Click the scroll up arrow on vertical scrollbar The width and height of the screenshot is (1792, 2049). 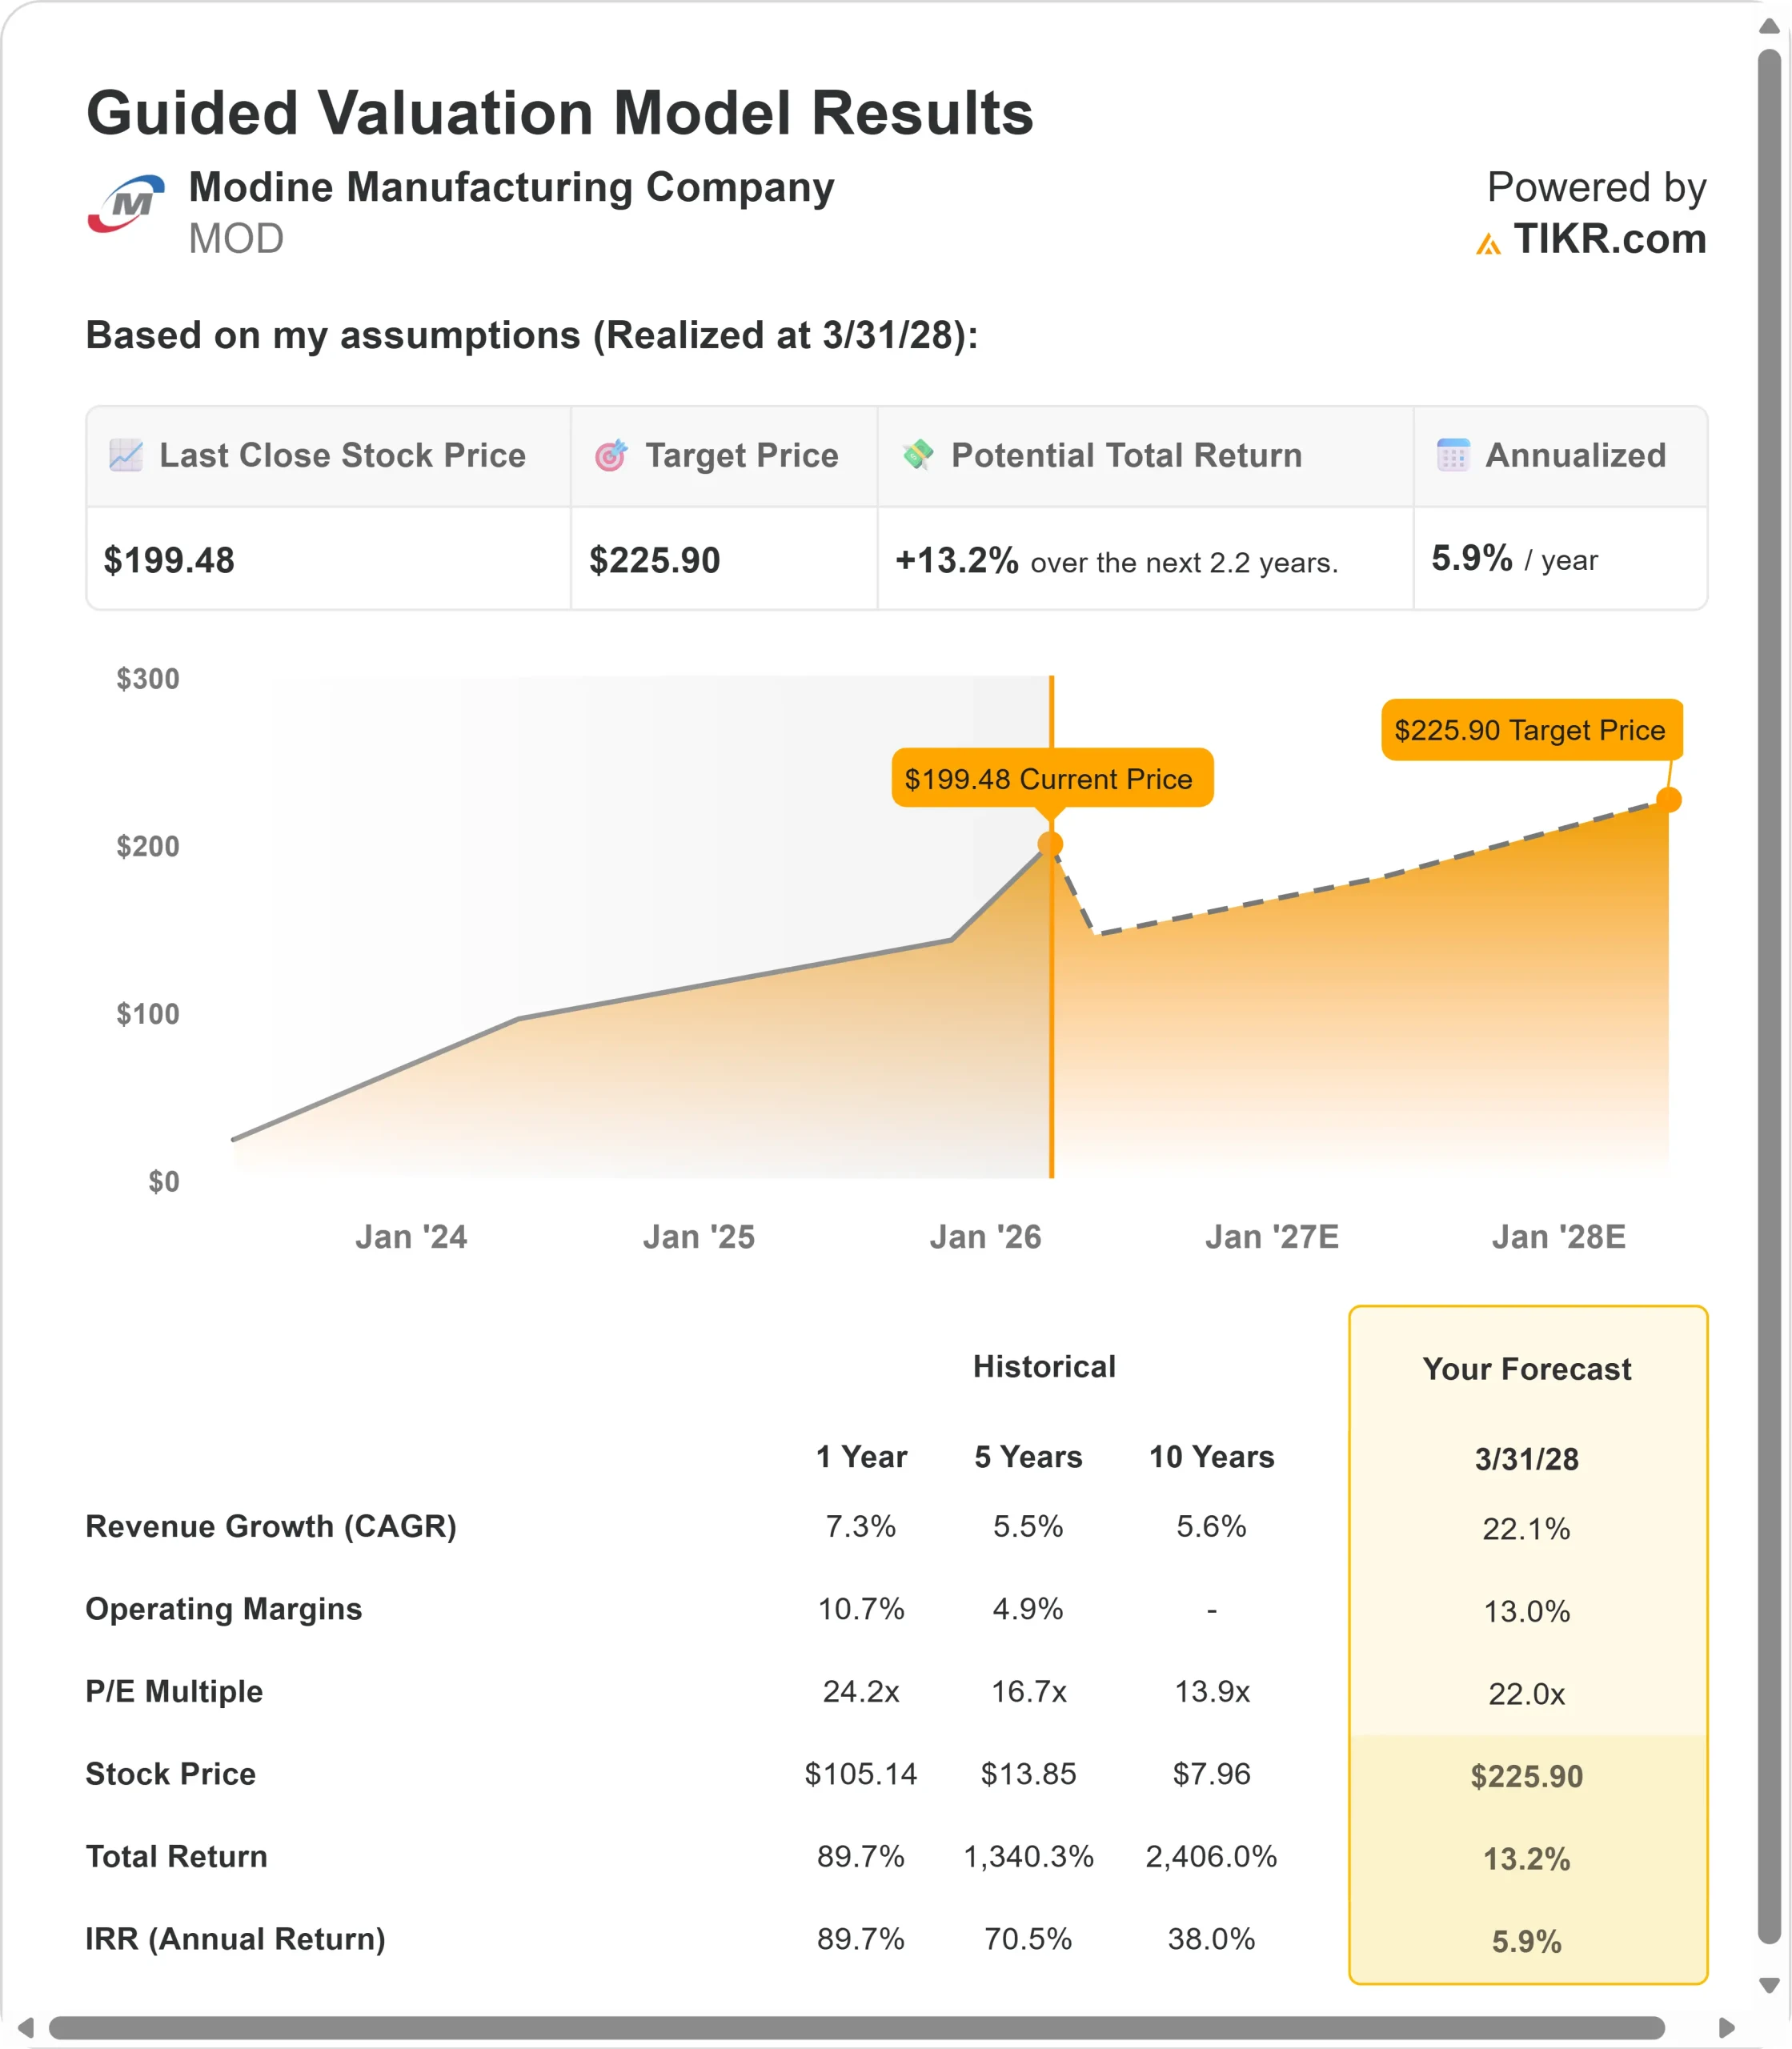[1769, 27]
